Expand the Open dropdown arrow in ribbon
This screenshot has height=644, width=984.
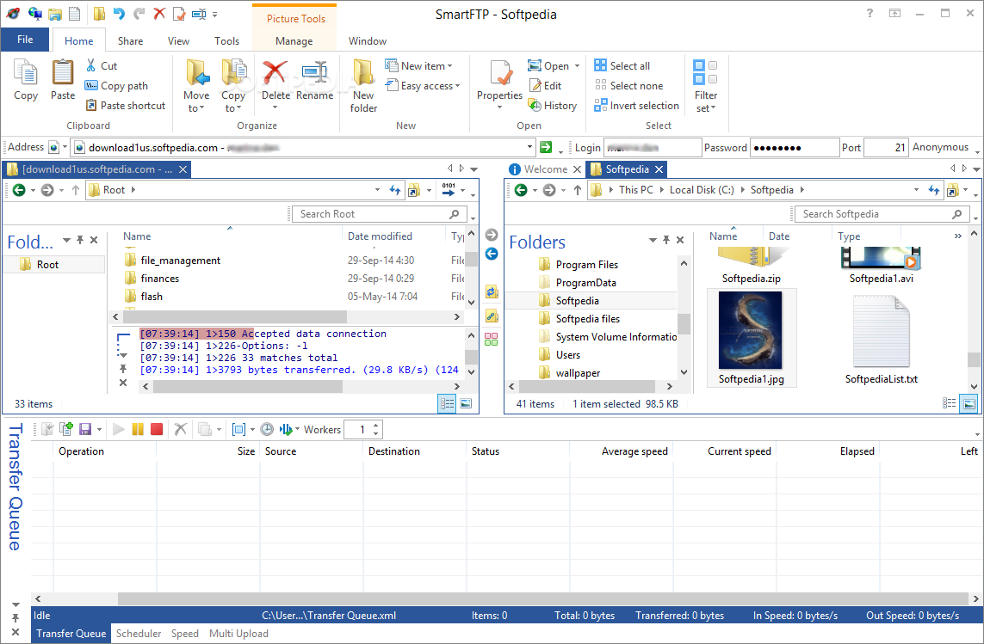click(x=578, y=66)
